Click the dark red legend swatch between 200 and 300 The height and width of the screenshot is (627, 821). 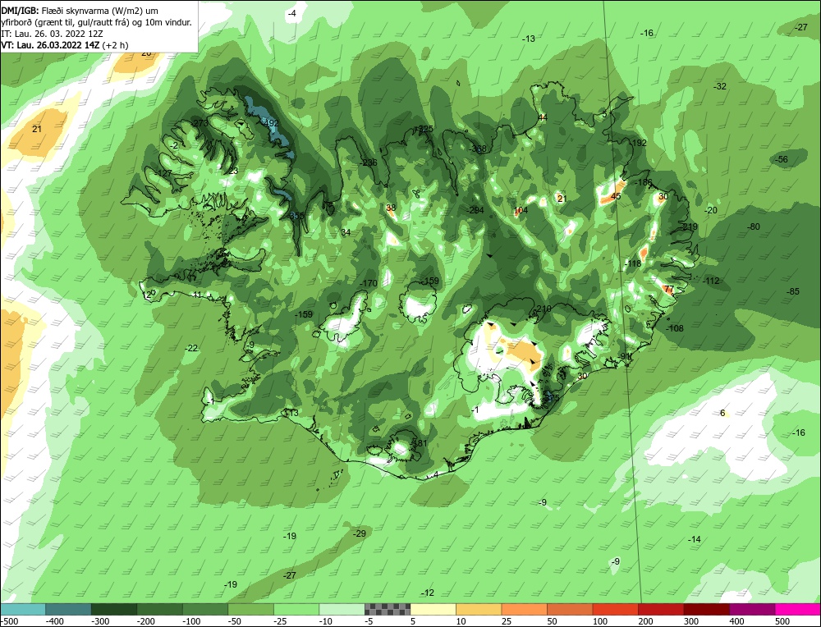(x=661, y=610)
